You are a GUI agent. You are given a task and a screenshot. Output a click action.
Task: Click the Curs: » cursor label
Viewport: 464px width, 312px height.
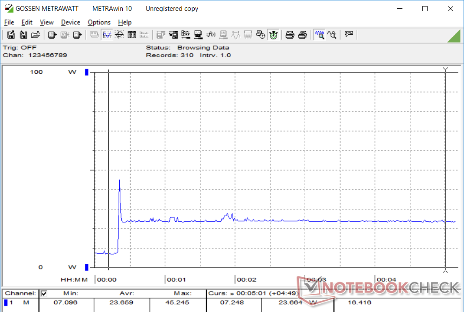pyautogui.click(x=221, y=293)
